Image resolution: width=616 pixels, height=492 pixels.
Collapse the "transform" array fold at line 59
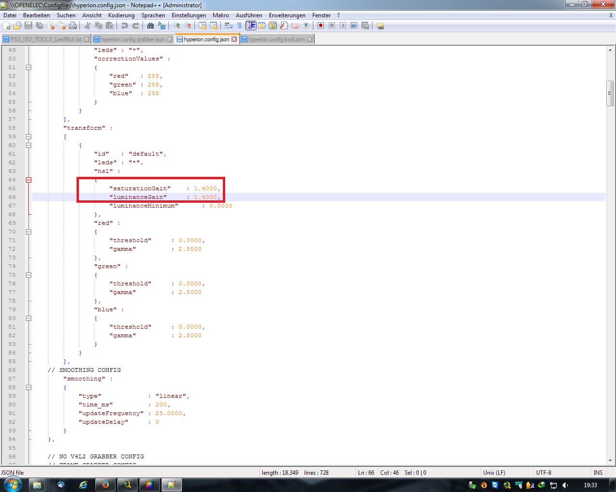28,136
